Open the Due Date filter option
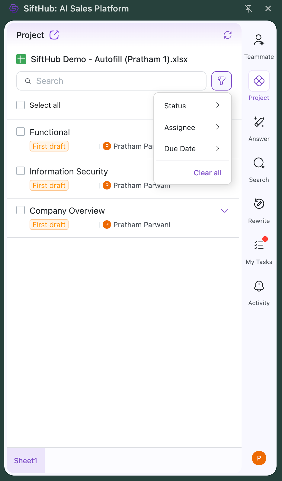The height and width of the screenshot is (481, 282). [x=192, y=148]
